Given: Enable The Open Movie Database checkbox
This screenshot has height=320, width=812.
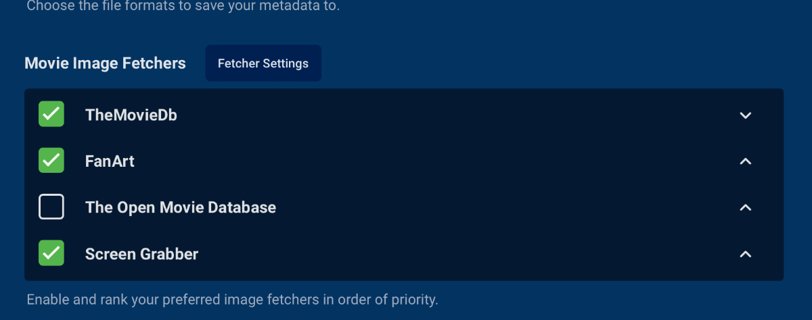Looking at the screenshot, I should 51,207.
